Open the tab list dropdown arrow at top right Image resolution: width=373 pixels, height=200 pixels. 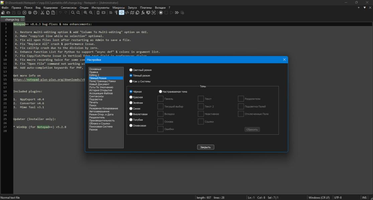tap(364, 8)
